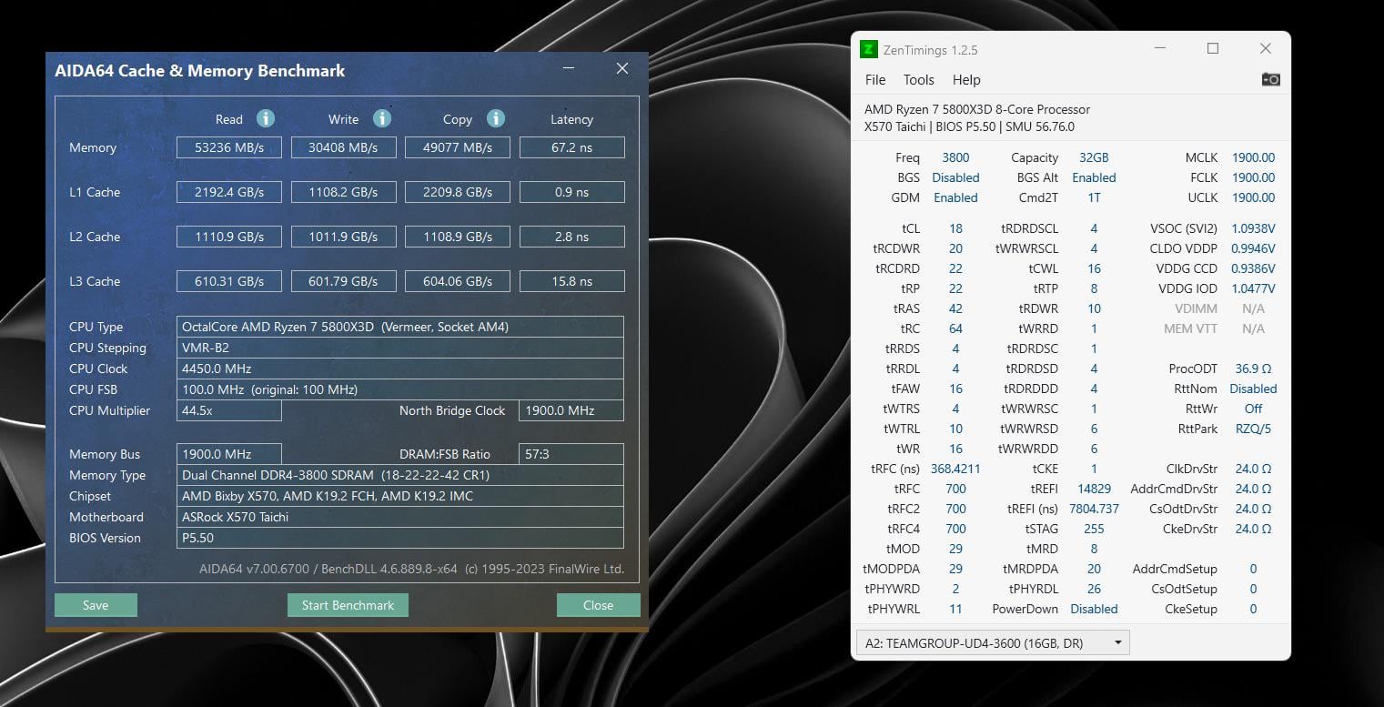
Task: Click the CPU FSB value 100.0 MHz
Action: coord(400,389)
